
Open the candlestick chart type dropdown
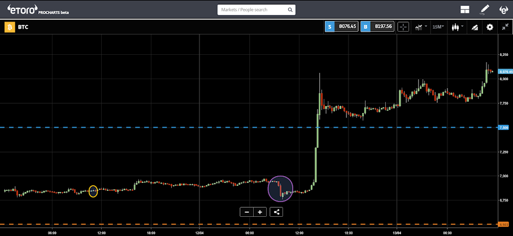(458, 27)
